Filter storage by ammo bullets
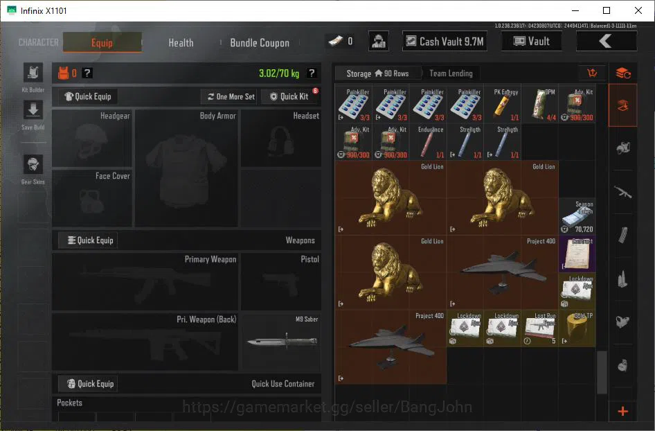The image size is (655, 431). [623, 279]
